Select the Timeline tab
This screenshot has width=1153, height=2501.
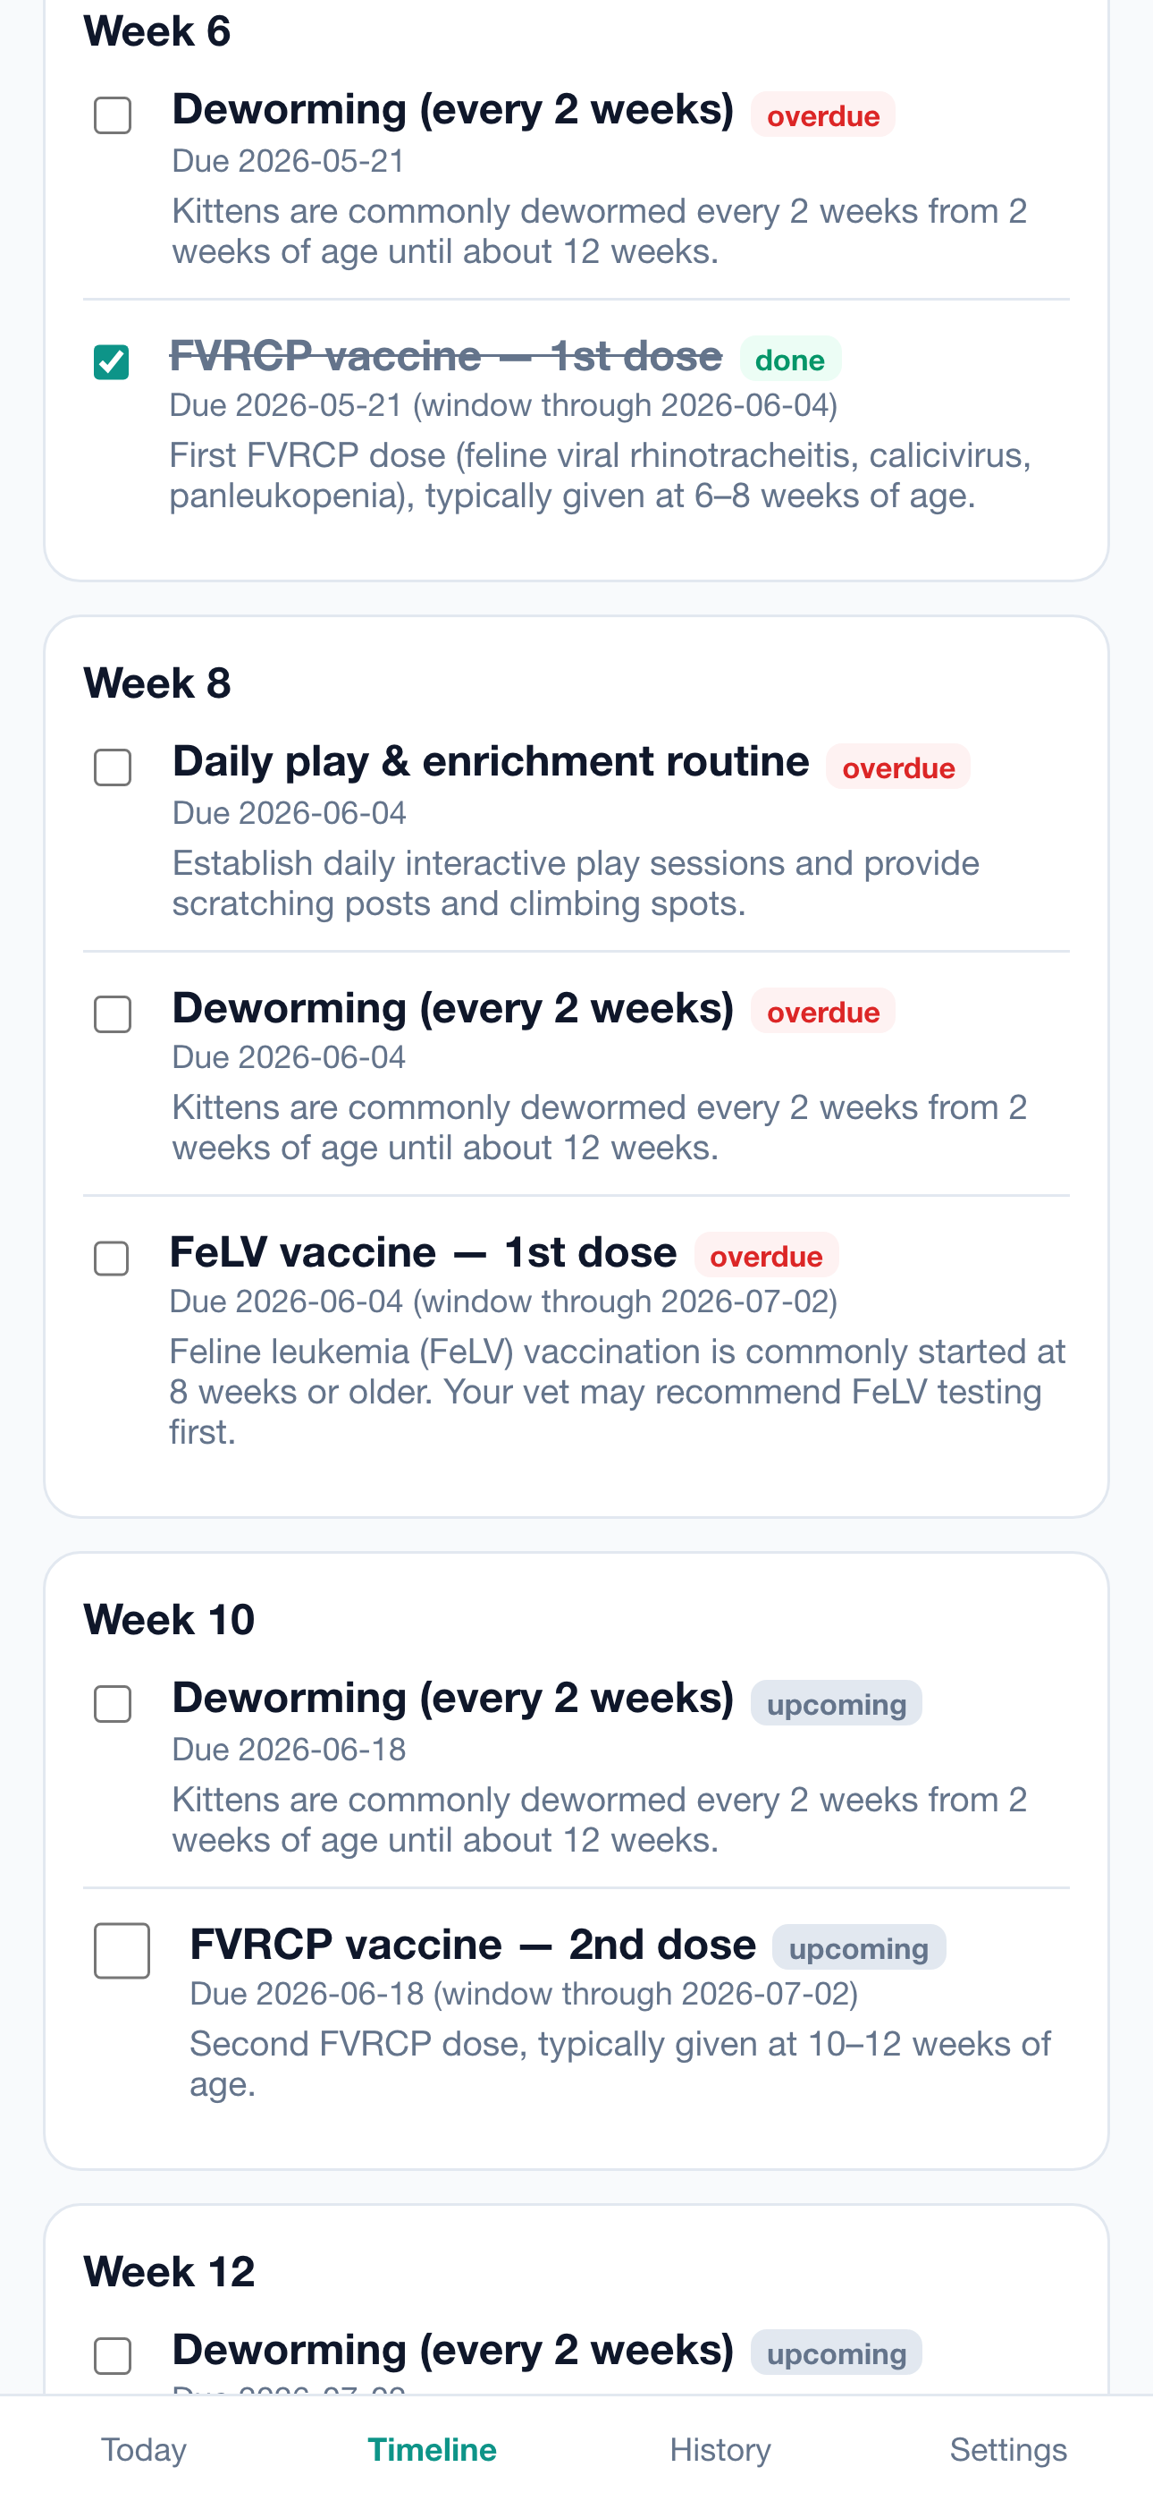coord(432,2449)
